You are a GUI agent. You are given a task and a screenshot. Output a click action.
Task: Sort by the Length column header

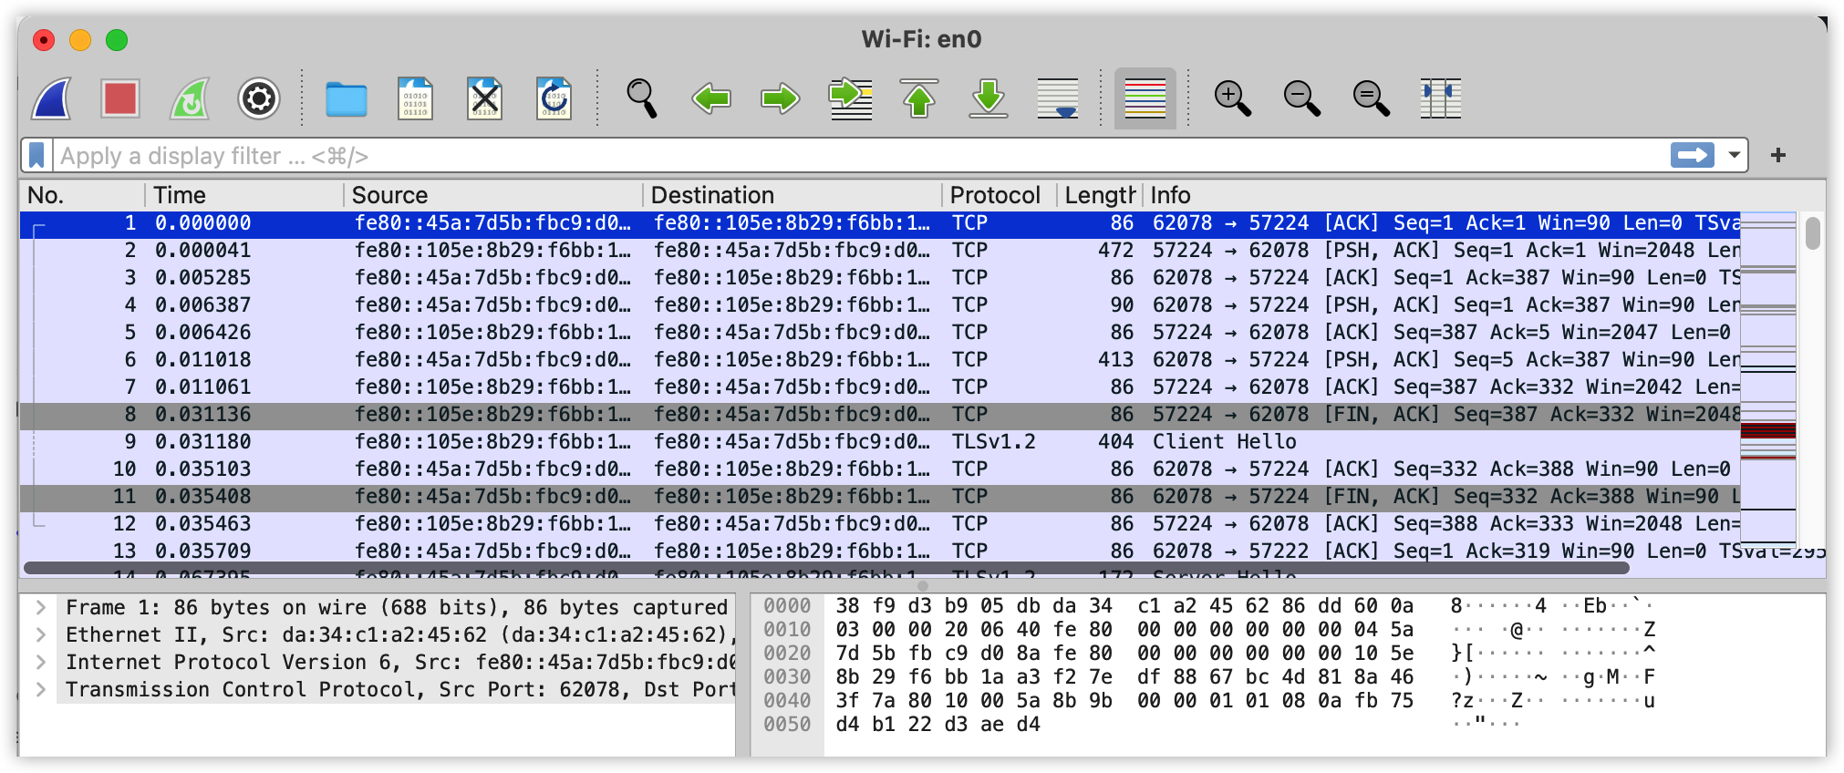click(x=1099, y=195)
